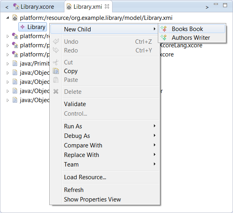The image size is (233, 213).
Task: Click the Authors Writer sparkle icon
Action: (x=164, y=38)
